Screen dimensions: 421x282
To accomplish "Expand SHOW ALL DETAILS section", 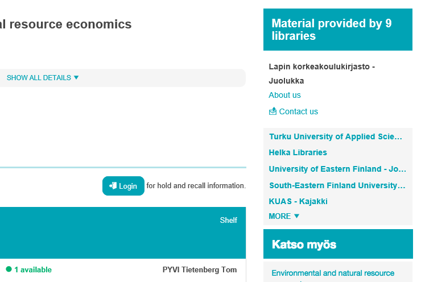I will coord(39,78).
